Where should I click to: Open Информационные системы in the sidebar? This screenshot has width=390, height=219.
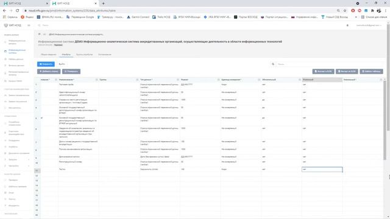[x=17, y=51]
